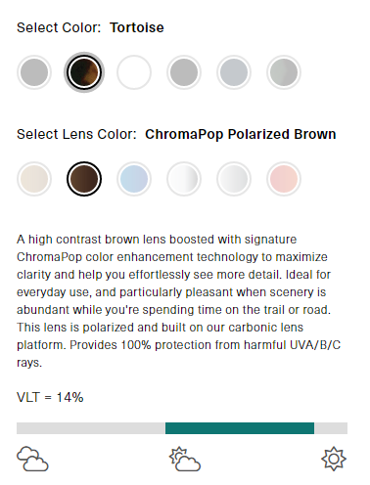Pick the white-to-gray gradient lens swatch

[x=184, y=179]
